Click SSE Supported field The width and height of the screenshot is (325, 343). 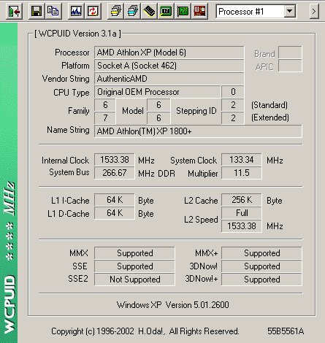tap(134, 266)
